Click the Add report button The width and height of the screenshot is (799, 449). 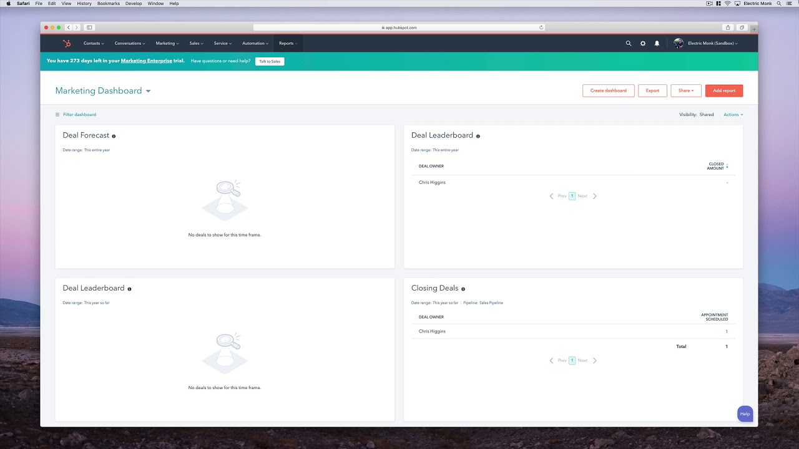(724, 90)
